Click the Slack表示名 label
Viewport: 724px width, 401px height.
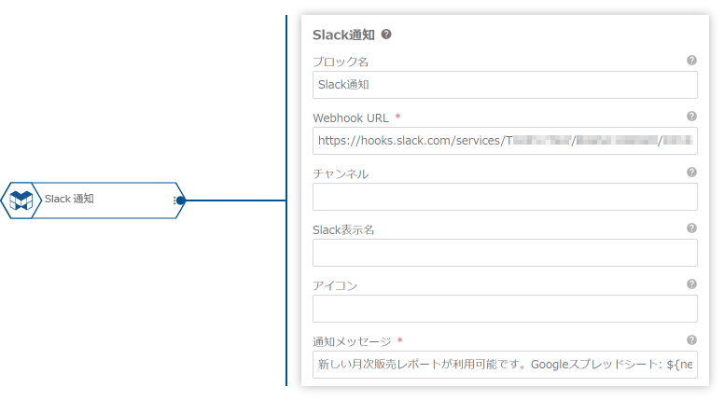[x=343, y=229]
